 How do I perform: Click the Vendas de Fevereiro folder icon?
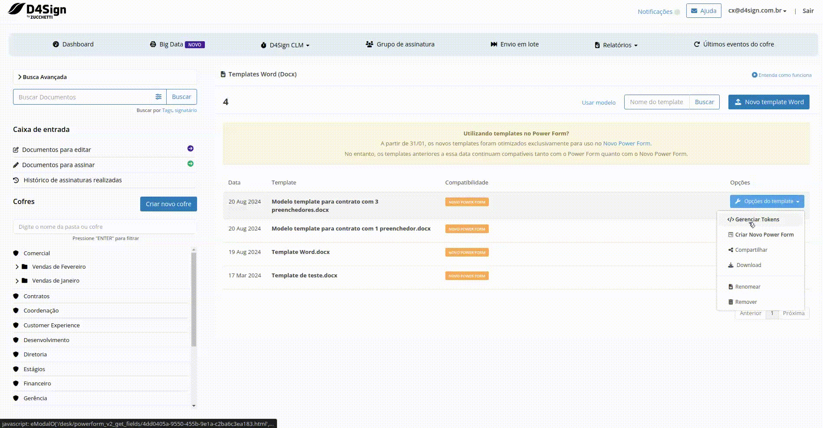click(25, 267)
